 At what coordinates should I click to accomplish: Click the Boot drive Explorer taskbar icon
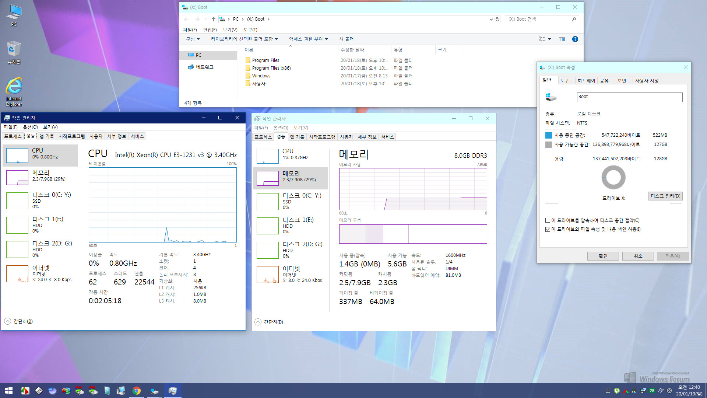click(154, 391)
